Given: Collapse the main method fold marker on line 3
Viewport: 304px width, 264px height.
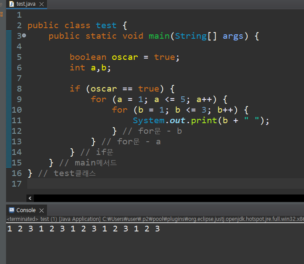Looking at the screenshot, I should pos(24,36).
